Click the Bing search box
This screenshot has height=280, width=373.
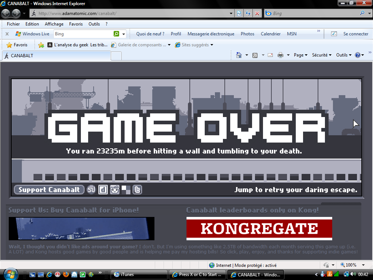pos(315,13)
